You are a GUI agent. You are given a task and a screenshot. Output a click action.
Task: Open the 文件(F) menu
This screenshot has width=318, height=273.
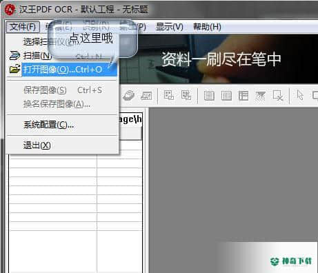[23, 27]
